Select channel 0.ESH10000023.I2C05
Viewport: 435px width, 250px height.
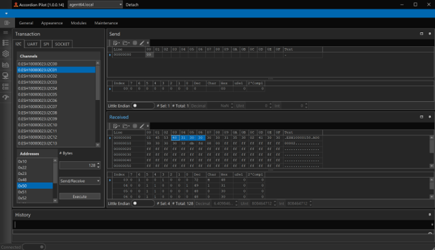(56, 94)
